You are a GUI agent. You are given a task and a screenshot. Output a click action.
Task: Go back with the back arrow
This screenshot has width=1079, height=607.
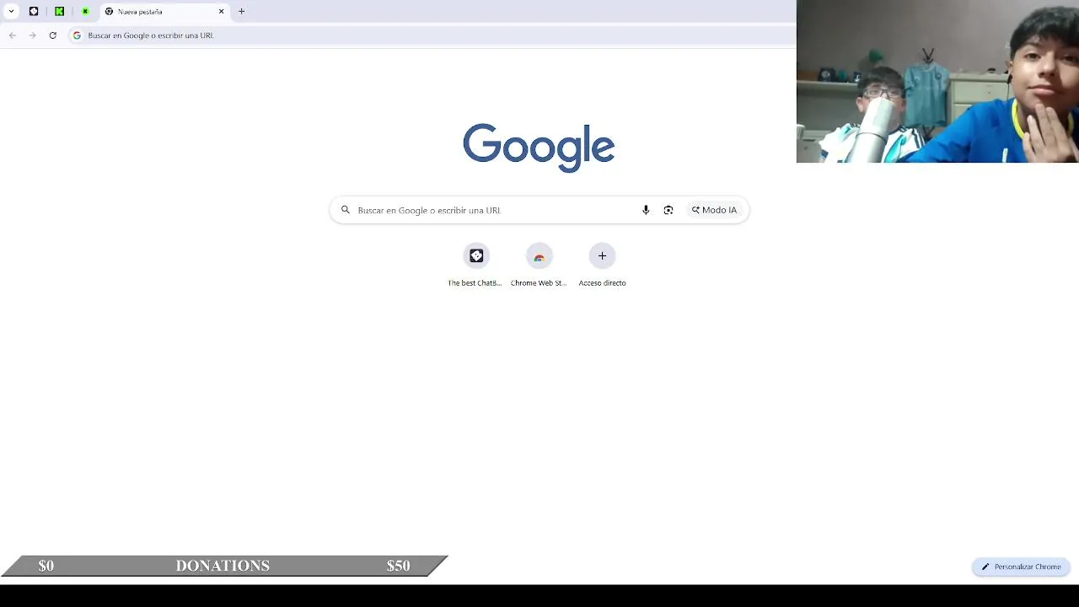click(x=12, y=35)
